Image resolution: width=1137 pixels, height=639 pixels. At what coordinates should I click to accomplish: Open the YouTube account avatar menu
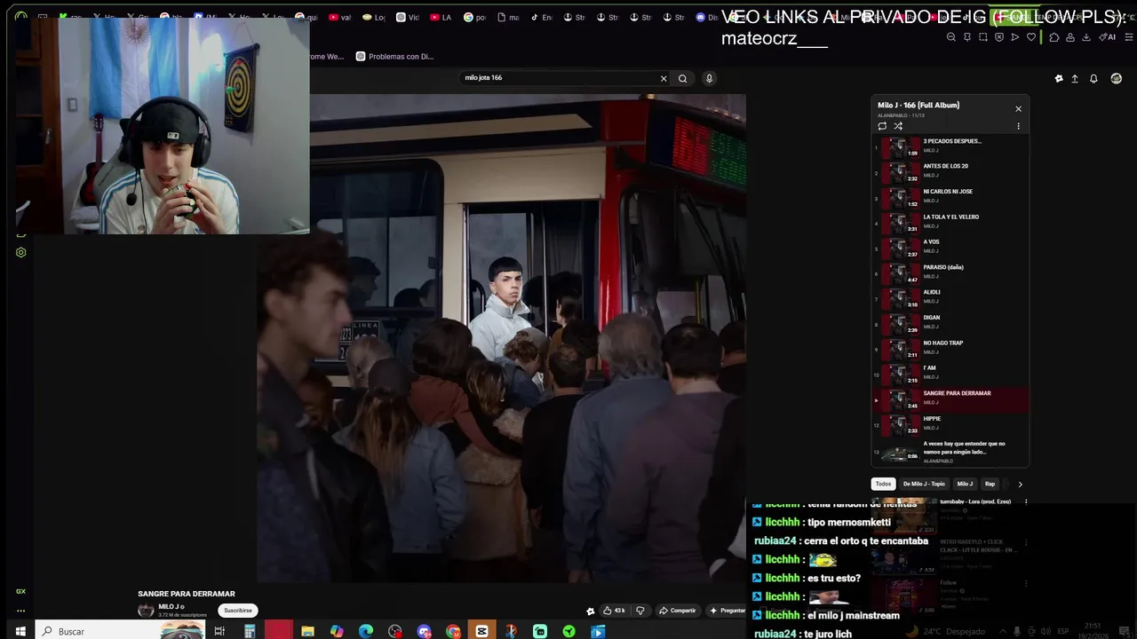pyautogui.click(x=1117, y=78)
